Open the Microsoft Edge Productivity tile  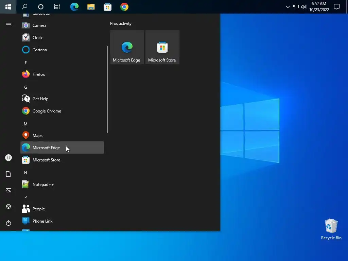point(127,47)
